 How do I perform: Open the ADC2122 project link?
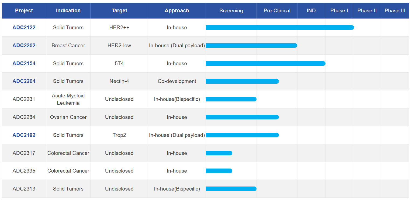24,27
